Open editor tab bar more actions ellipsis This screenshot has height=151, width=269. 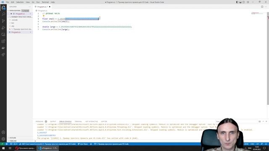tap(266, 7)
